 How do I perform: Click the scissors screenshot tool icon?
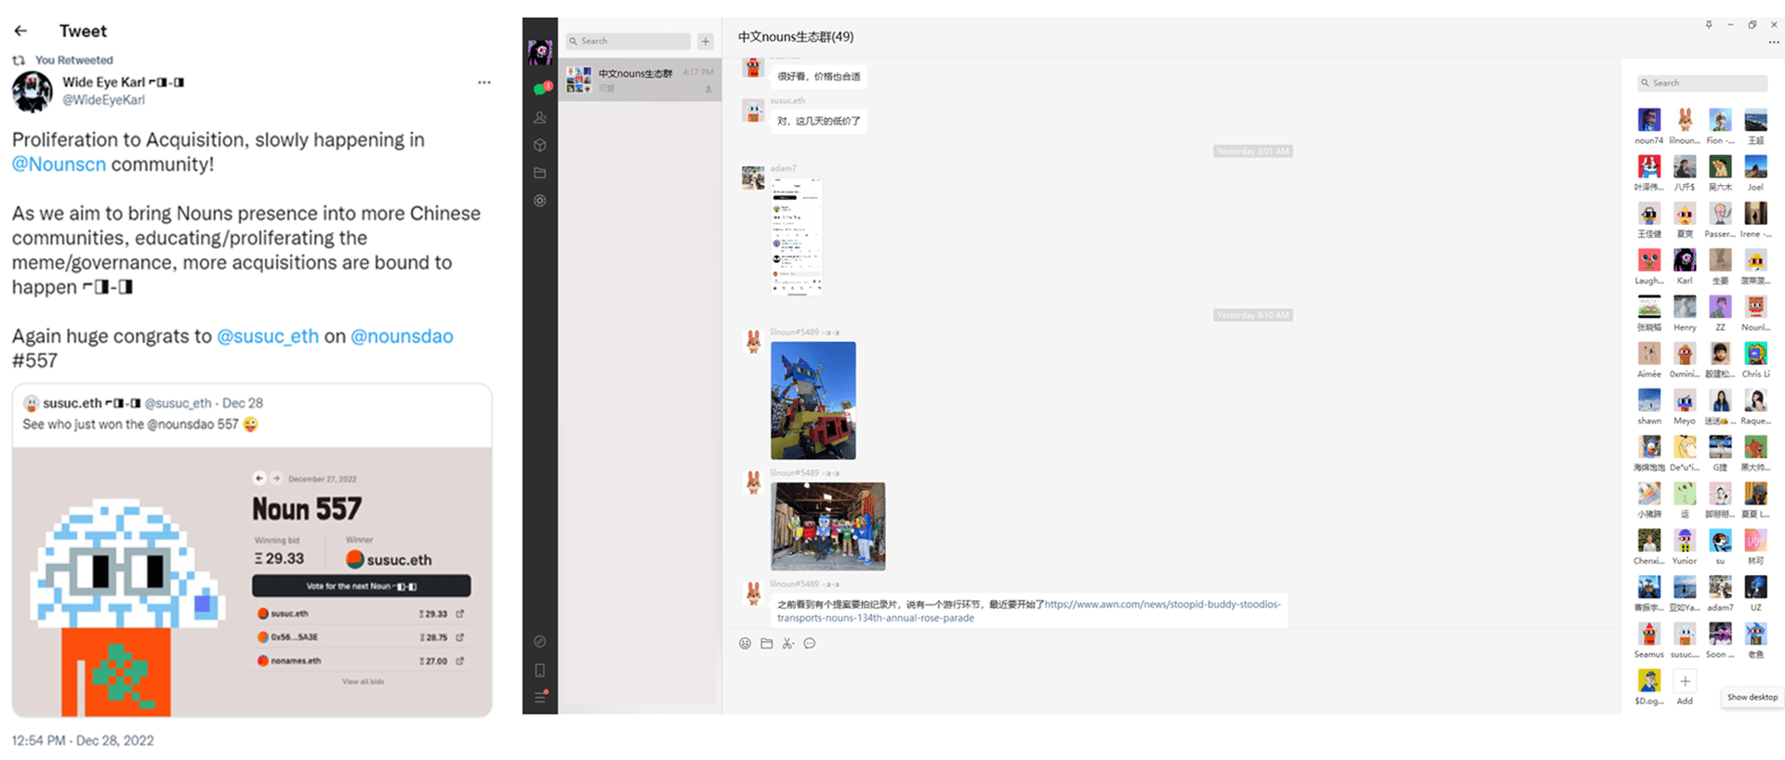(787, 643)
